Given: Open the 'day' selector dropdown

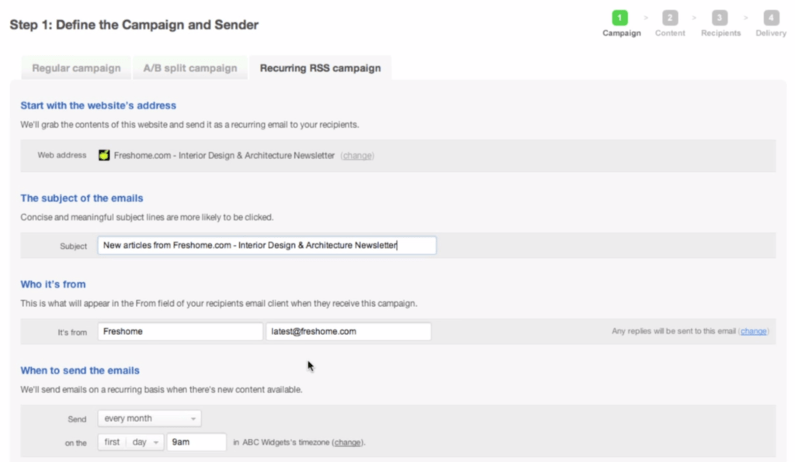Looking at the screenshot, I should point(145,442).
